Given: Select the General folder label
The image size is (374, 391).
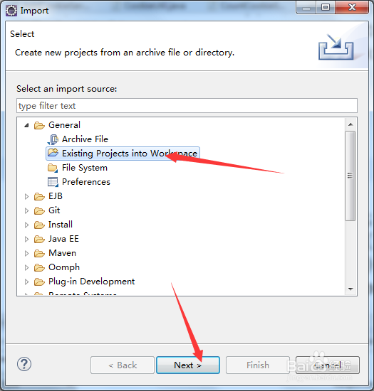Looking at the screenshot, I should pos(64,125).
